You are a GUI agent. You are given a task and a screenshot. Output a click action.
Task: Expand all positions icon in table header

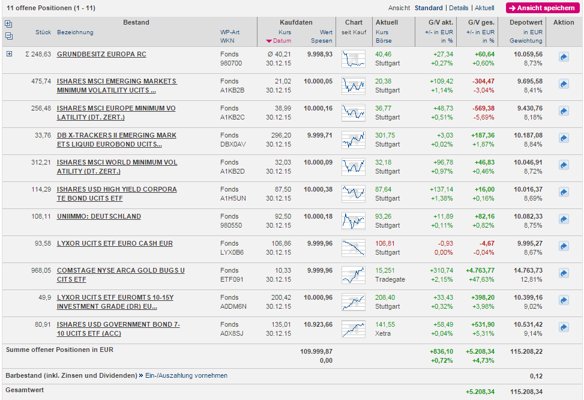pos(8,24)
